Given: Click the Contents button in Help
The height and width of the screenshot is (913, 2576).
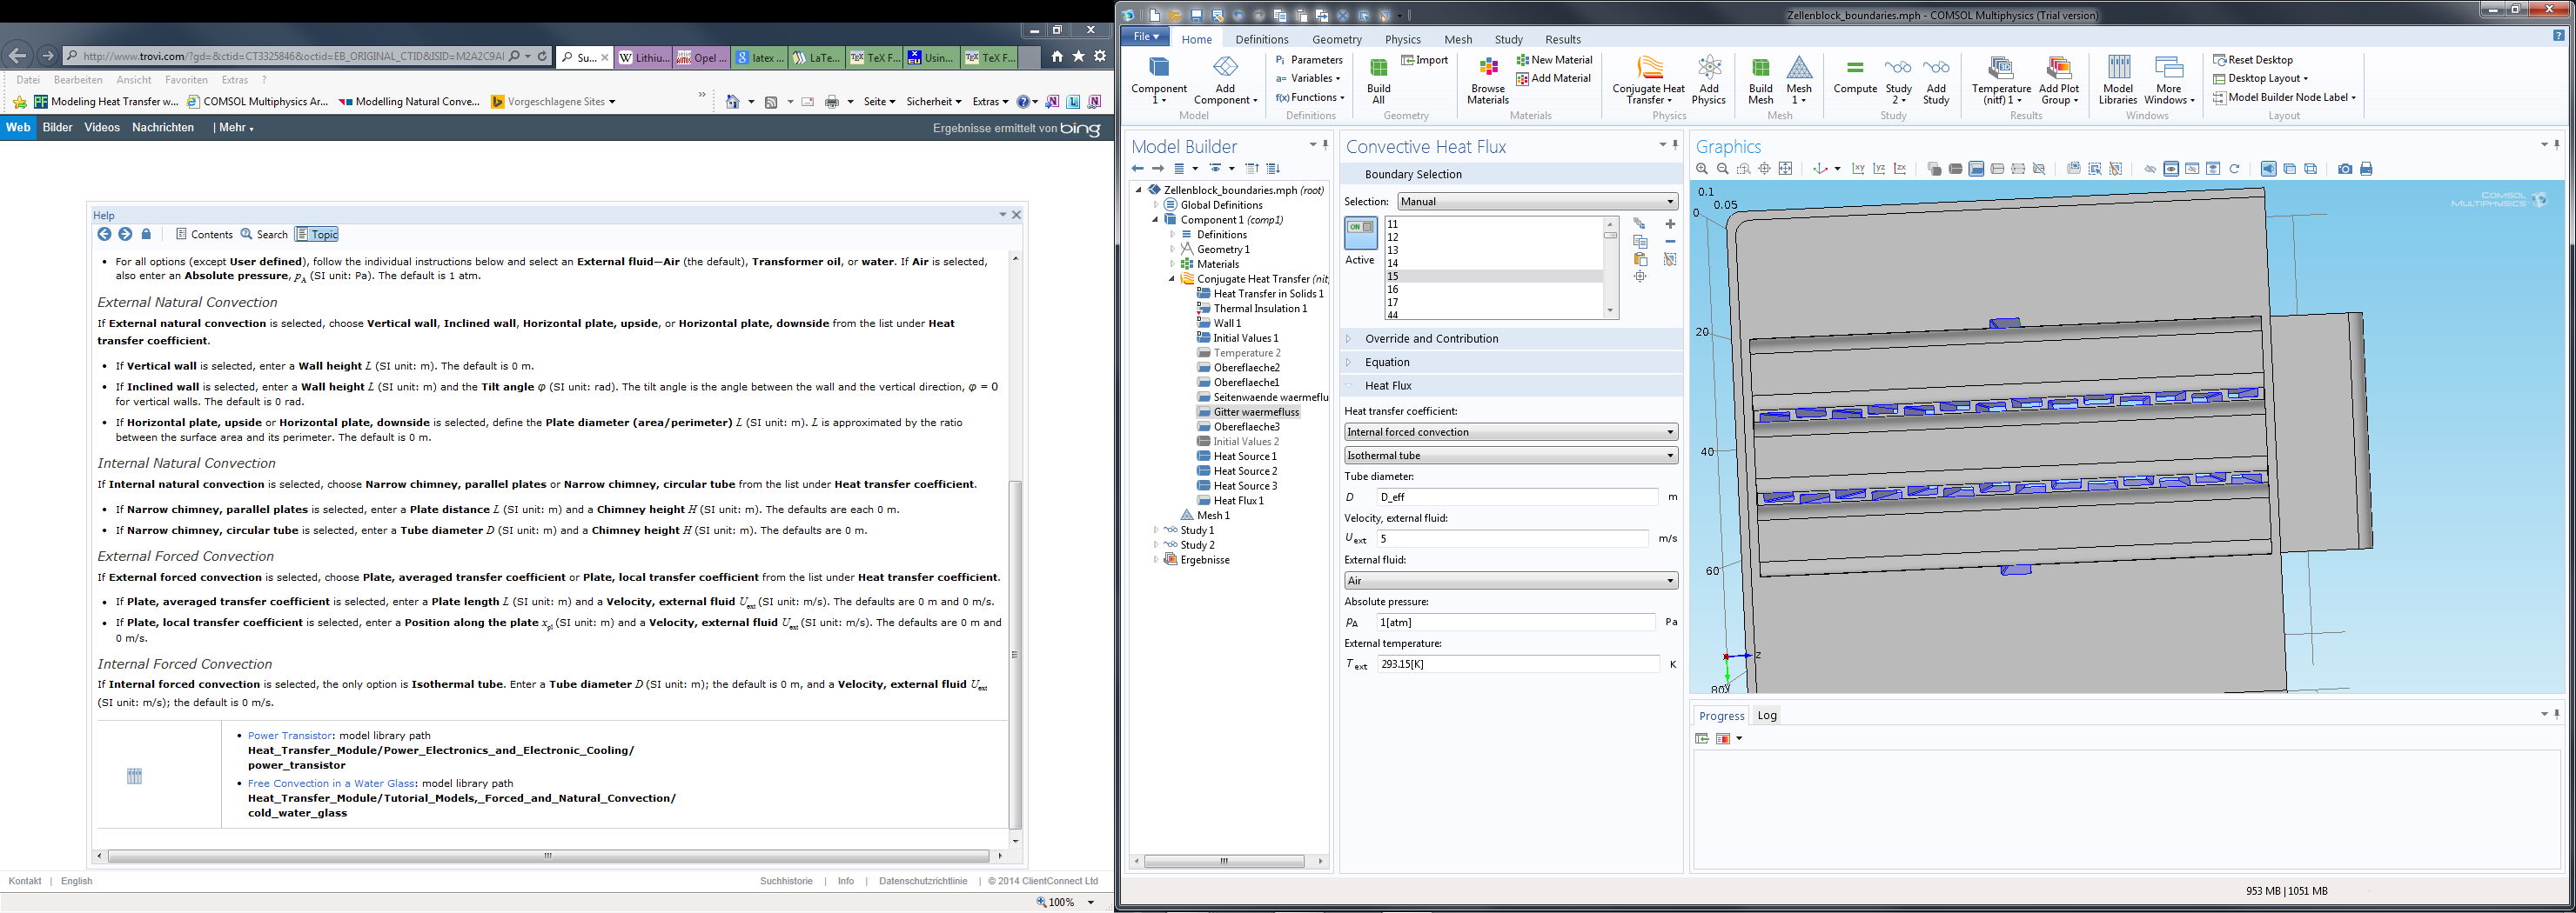Looking at the screenshot, I should click(x=204, y=235).
